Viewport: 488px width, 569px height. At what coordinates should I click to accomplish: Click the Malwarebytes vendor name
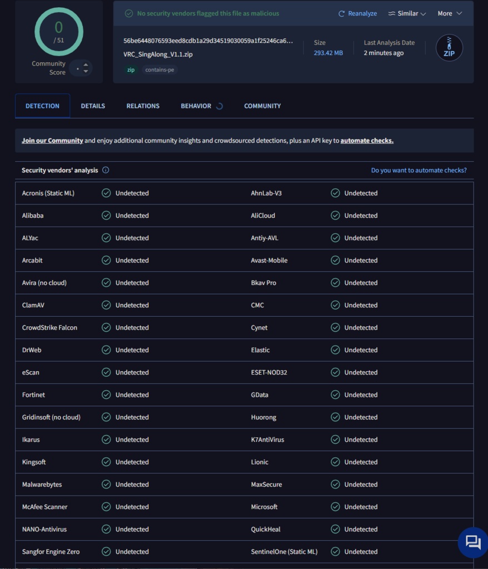pyautogui.click(x=42, y=485)
